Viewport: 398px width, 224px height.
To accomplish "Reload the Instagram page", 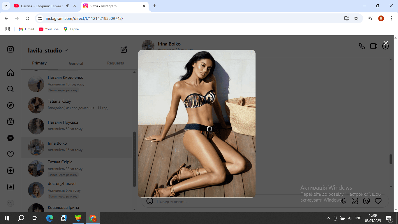I will pos(27,18).
